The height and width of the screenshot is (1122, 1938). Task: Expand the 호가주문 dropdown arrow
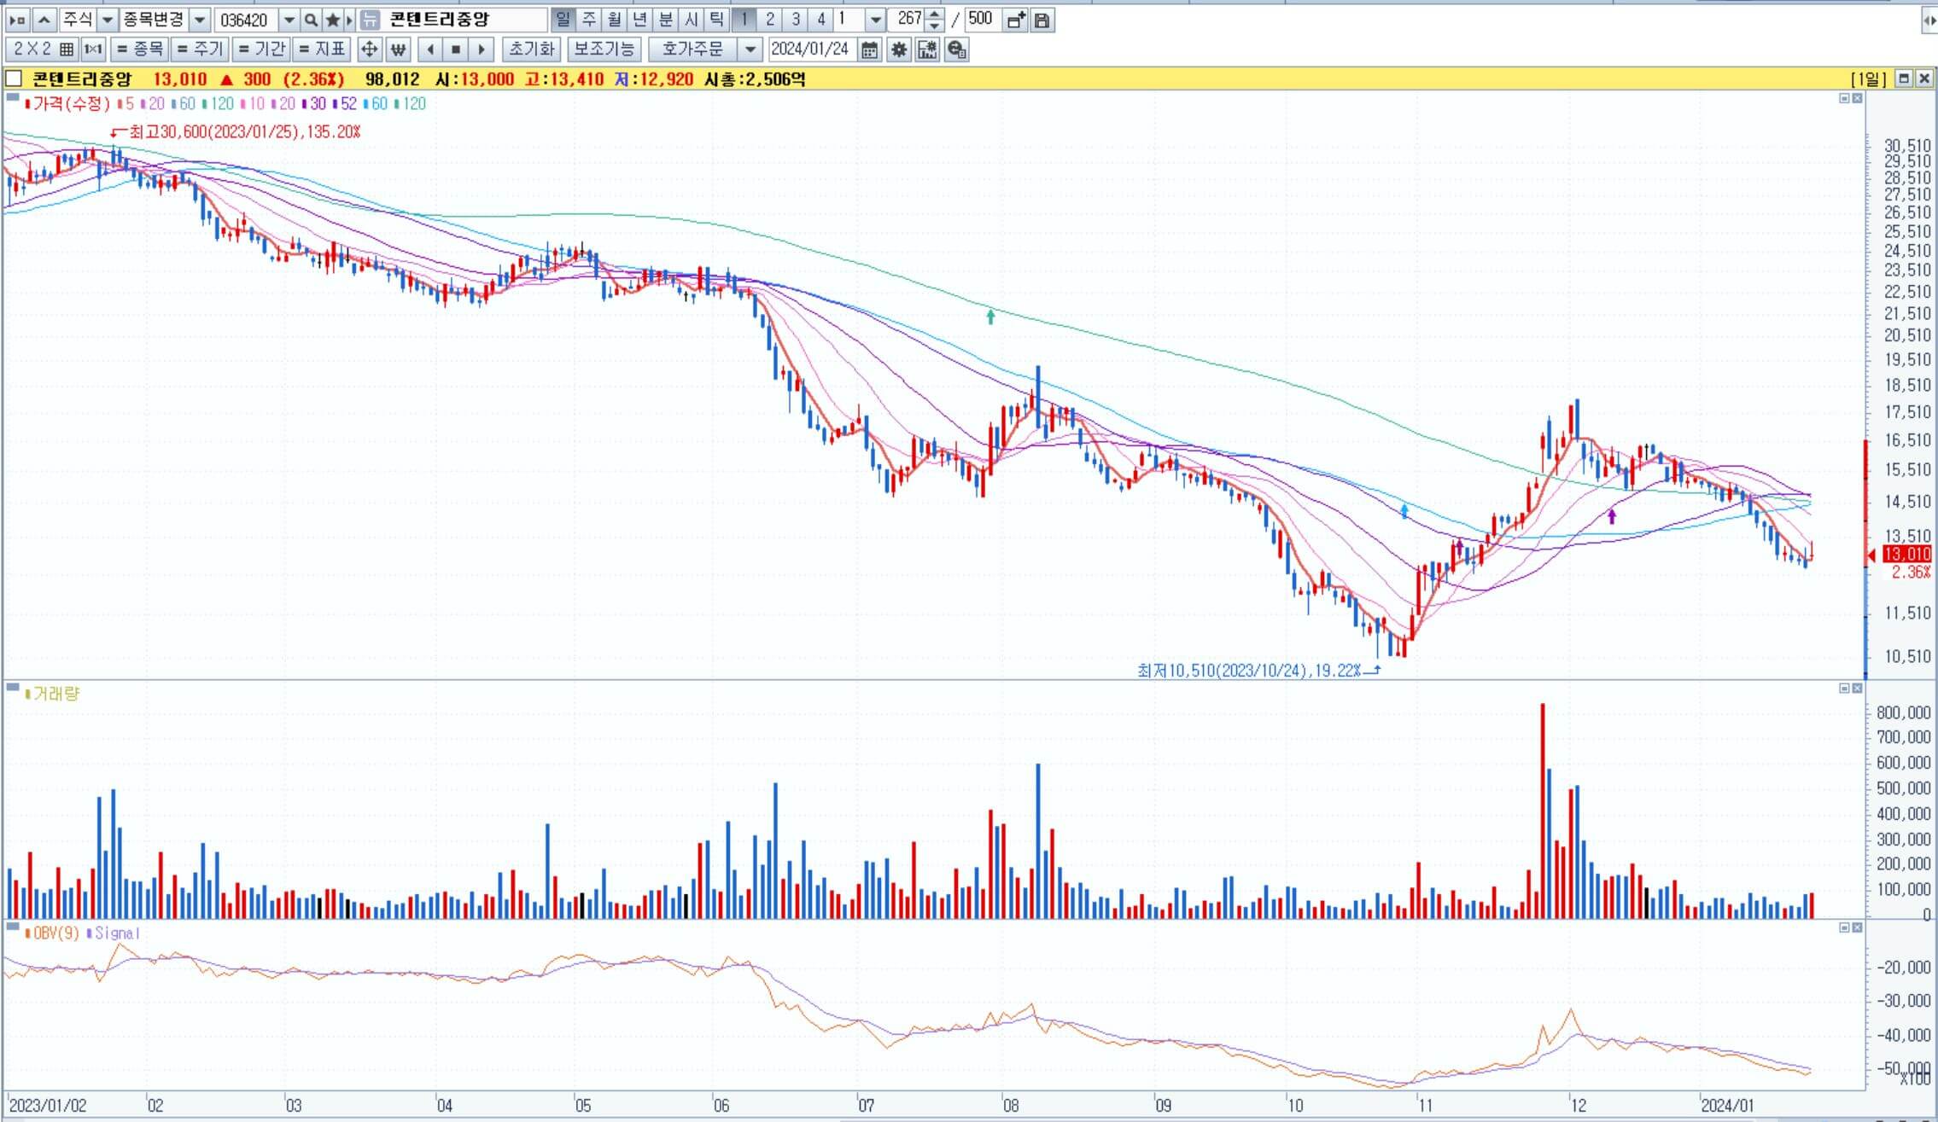pos(750,49)
